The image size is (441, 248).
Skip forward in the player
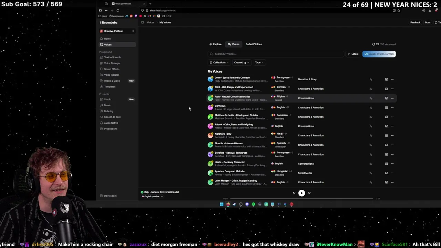[309, 193]
